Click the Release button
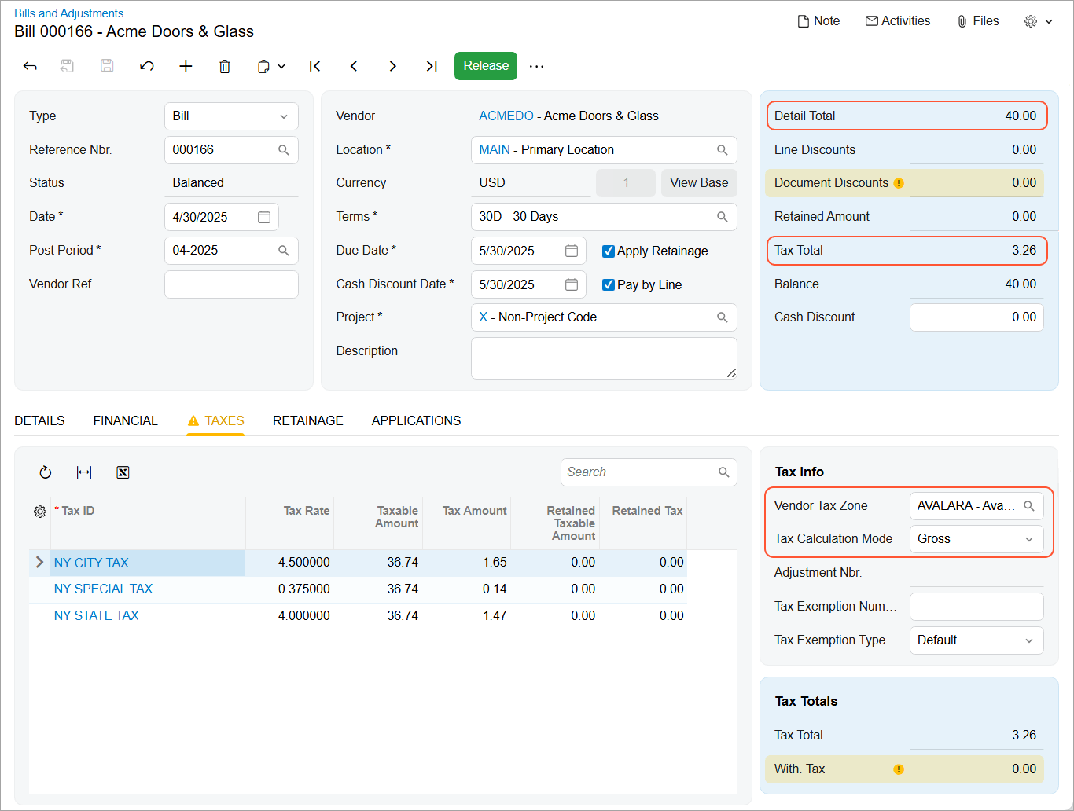The image size is (1074, 811). pos(485,66)
